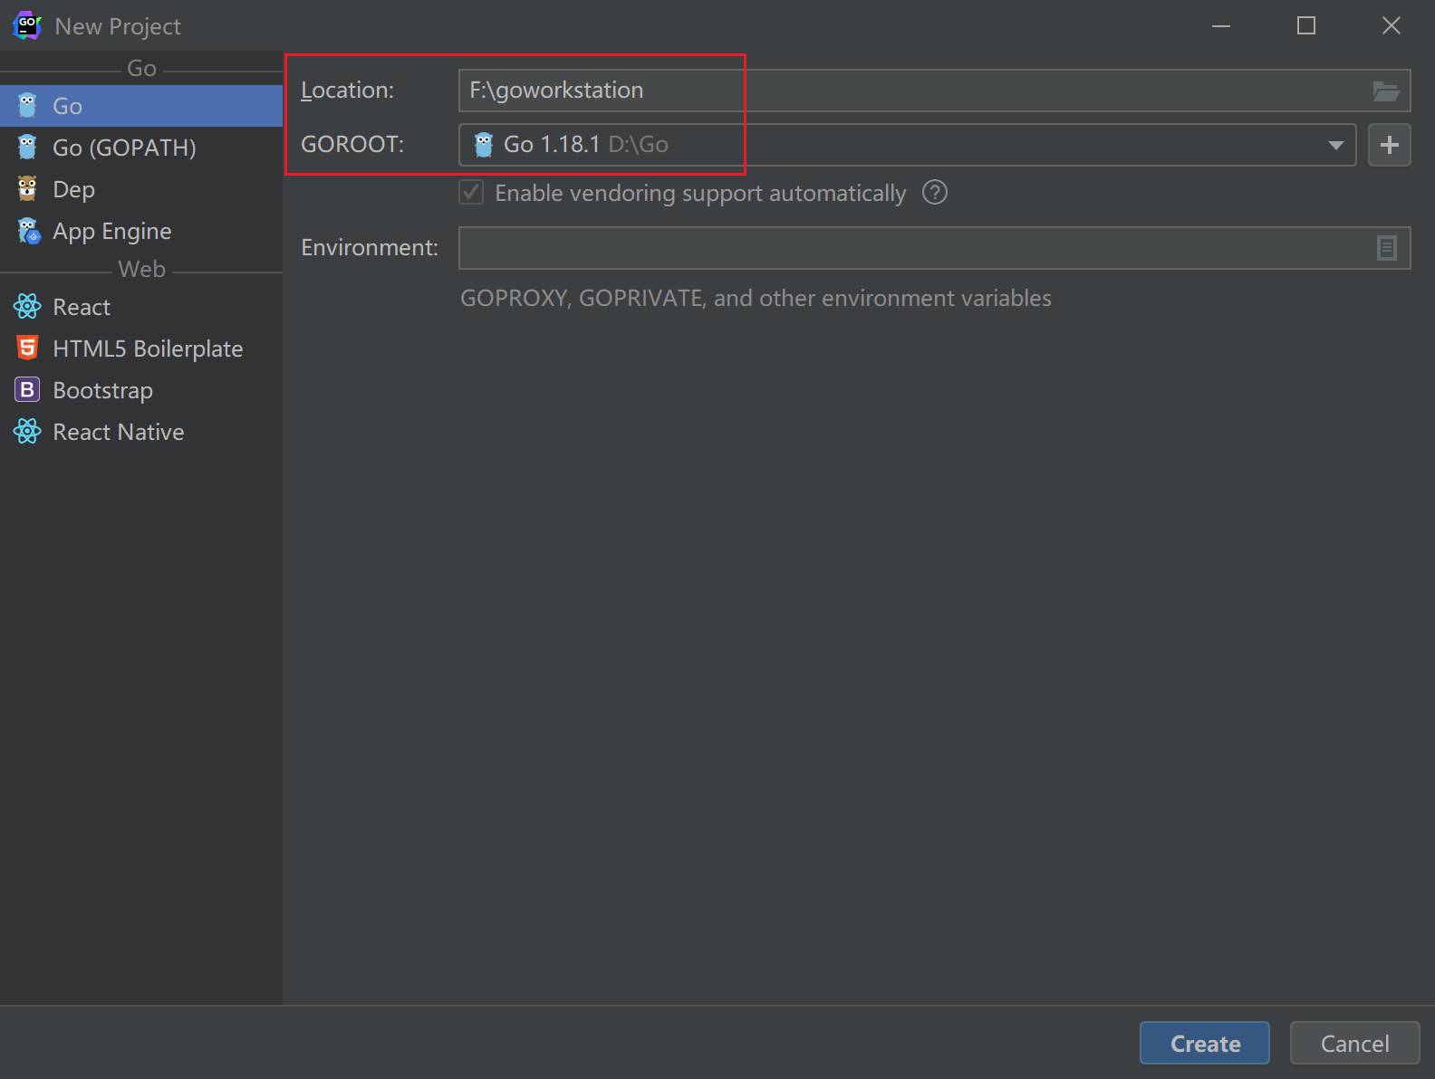Click the Location path input field
Viewport: 1435px width, 1079px height.
[934, 91]
